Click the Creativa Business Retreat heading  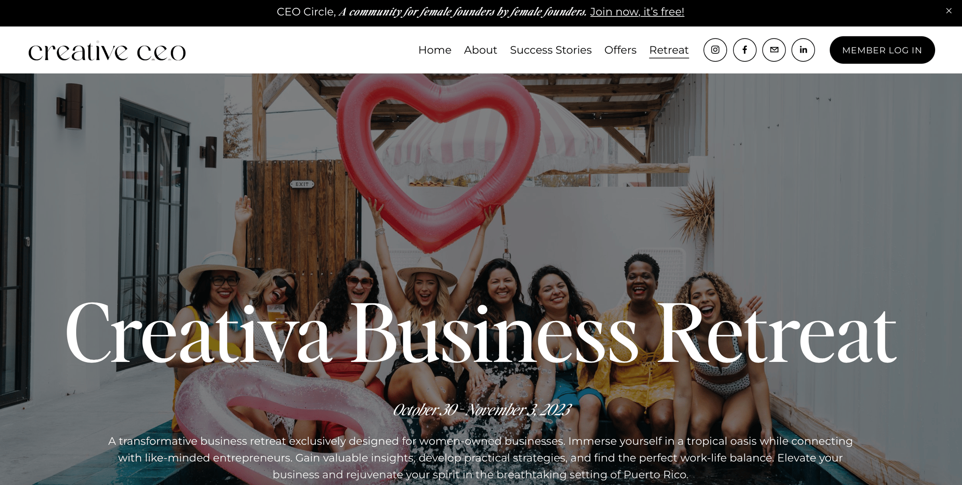click(481, 333)
